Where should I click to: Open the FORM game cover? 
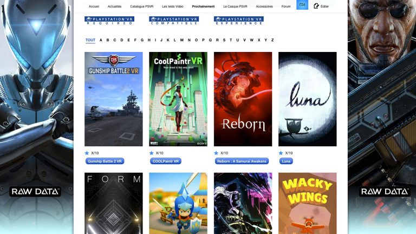tap(114, 203)
